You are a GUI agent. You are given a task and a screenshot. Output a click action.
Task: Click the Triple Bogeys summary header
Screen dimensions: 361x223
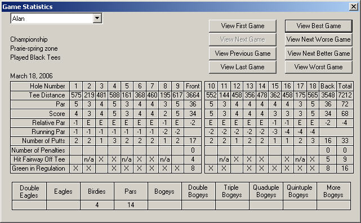tap(232, 191)
